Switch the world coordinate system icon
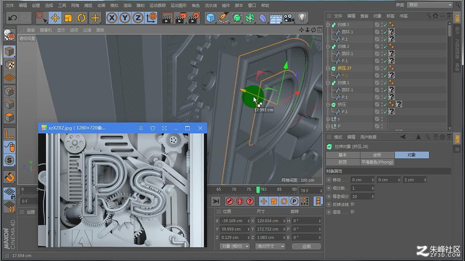The height and width of the screenshot is (261, 465). 151,18
